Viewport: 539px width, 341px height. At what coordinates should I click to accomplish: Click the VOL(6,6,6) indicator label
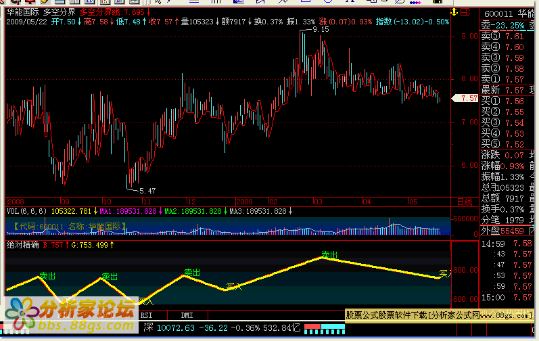pos(26,211)
